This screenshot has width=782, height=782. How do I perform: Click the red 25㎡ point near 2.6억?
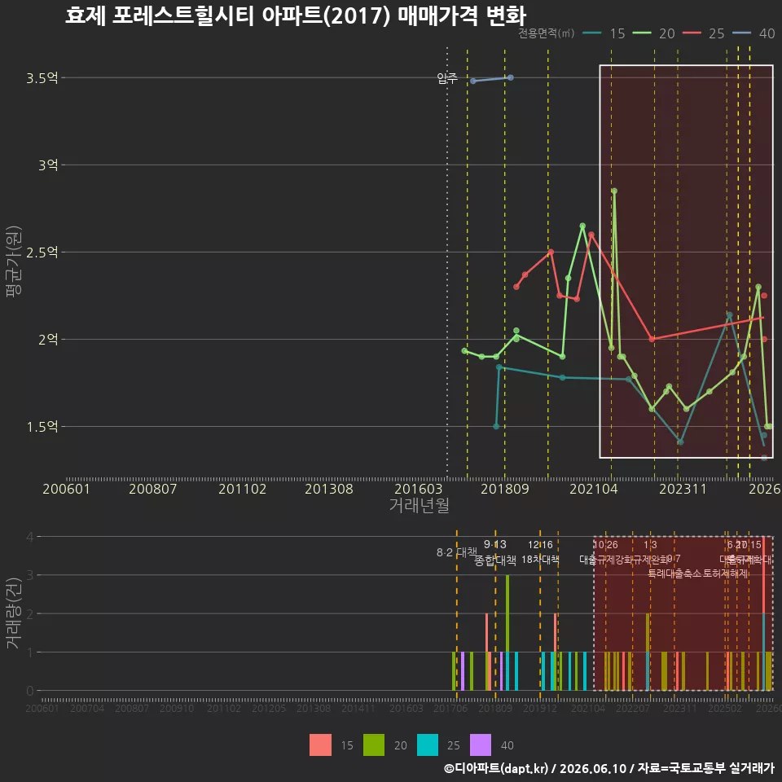pos(591,235)
